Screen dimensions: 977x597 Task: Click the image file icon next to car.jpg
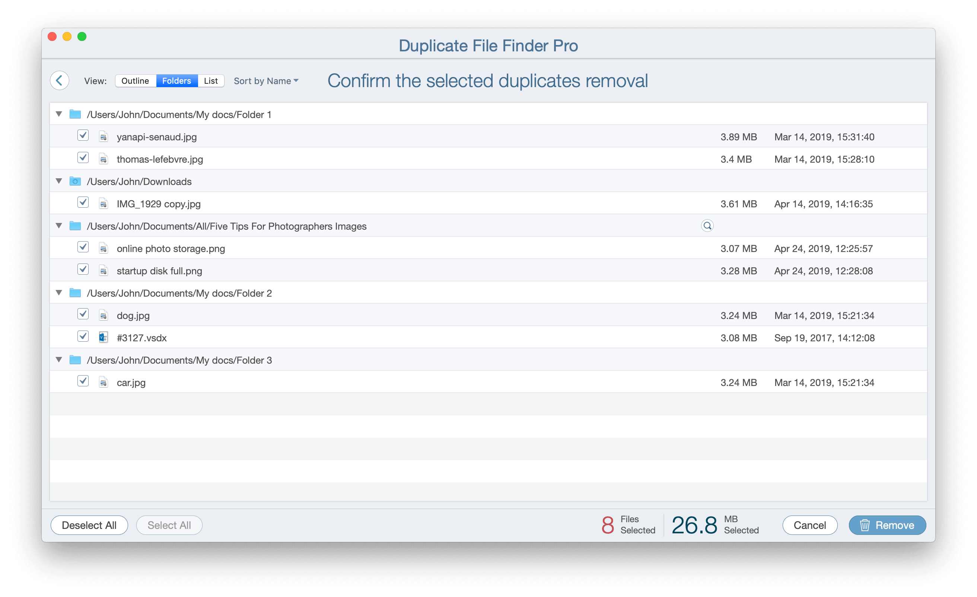103,382
